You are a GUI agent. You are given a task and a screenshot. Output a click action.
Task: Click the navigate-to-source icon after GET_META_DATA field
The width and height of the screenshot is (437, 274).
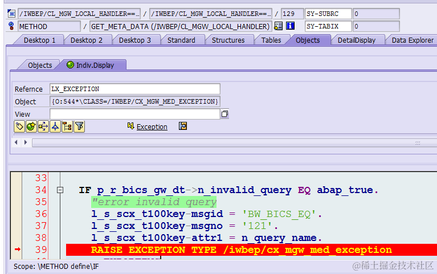tap(278, 26)
